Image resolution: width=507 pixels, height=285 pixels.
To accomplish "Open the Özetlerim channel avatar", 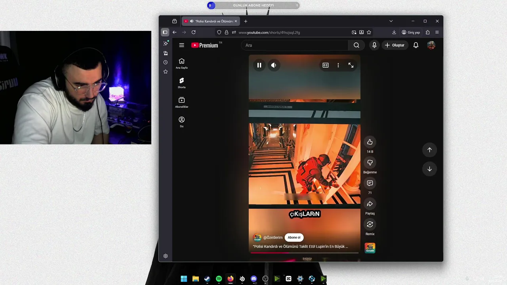I will pyautogui.click(x=257, y=237).
